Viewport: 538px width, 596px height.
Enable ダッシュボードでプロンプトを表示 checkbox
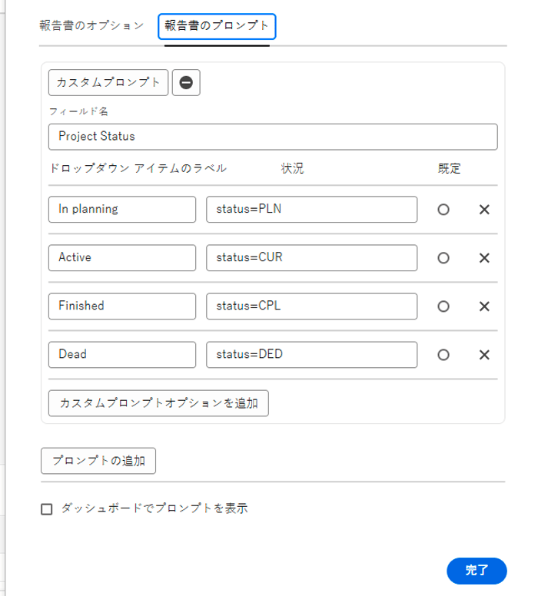47,508
